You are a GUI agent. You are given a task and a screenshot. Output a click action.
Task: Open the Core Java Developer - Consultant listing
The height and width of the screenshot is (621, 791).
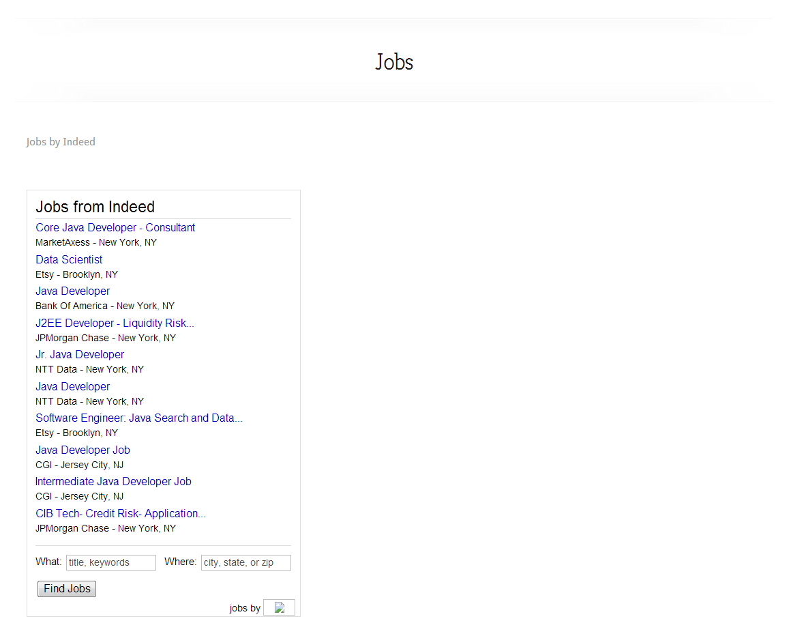[115, 227]
